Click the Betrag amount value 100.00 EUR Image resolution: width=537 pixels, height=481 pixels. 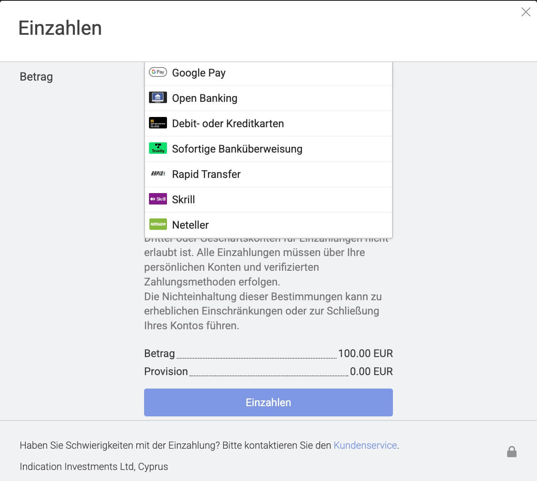(366, 353)
